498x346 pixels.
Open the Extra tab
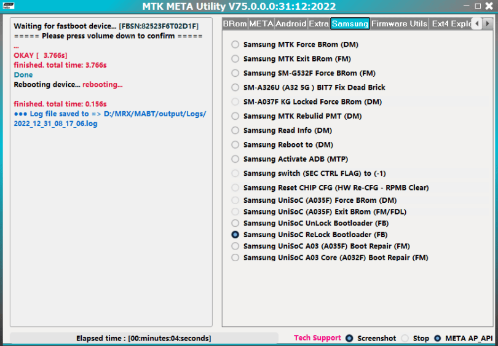tap(318, 24)
